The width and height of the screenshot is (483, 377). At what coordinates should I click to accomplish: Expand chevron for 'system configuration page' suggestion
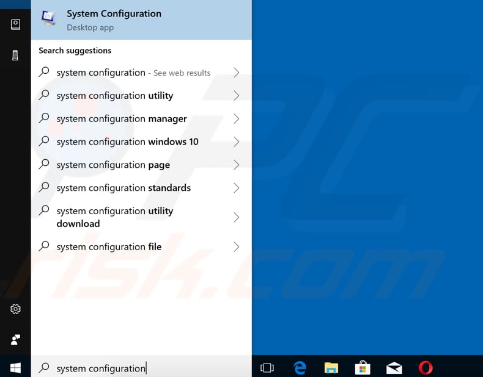pos(236,165)
